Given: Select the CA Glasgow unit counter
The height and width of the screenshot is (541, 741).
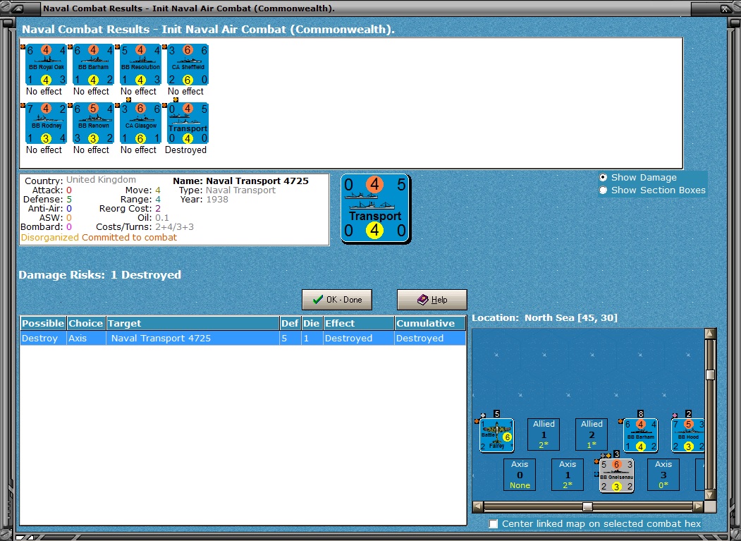Looking at the screenshot, I should coord(140,123).
